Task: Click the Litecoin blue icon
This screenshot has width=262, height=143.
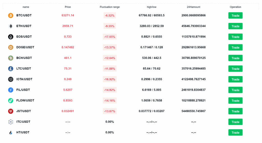Action: click(10, 69)
